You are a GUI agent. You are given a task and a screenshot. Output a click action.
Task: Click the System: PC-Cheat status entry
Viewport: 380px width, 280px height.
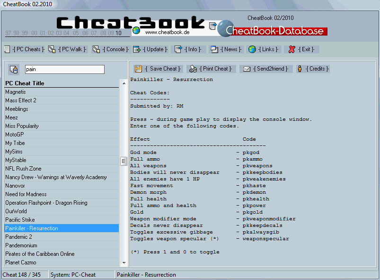coord(82,275)
